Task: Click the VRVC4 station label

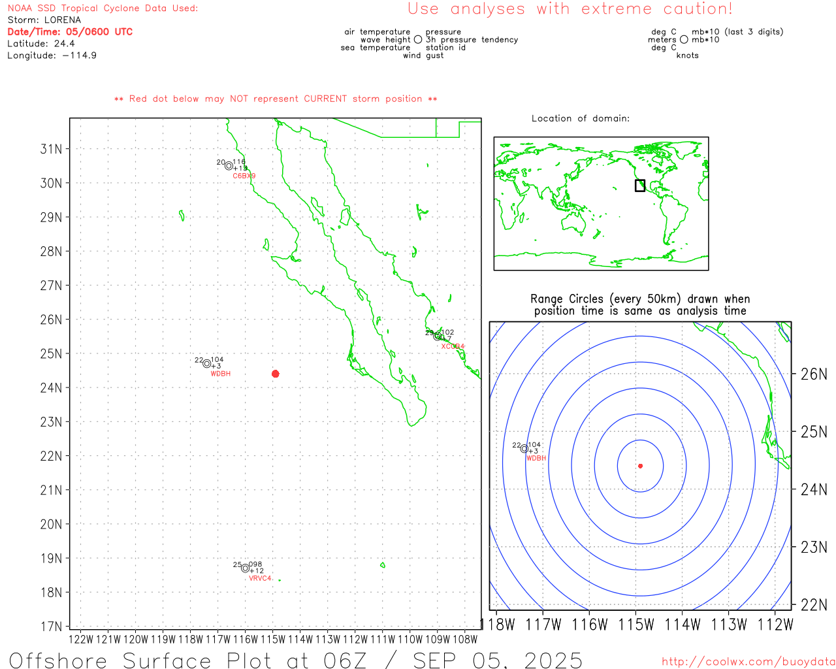Action: tap(260, 579)
